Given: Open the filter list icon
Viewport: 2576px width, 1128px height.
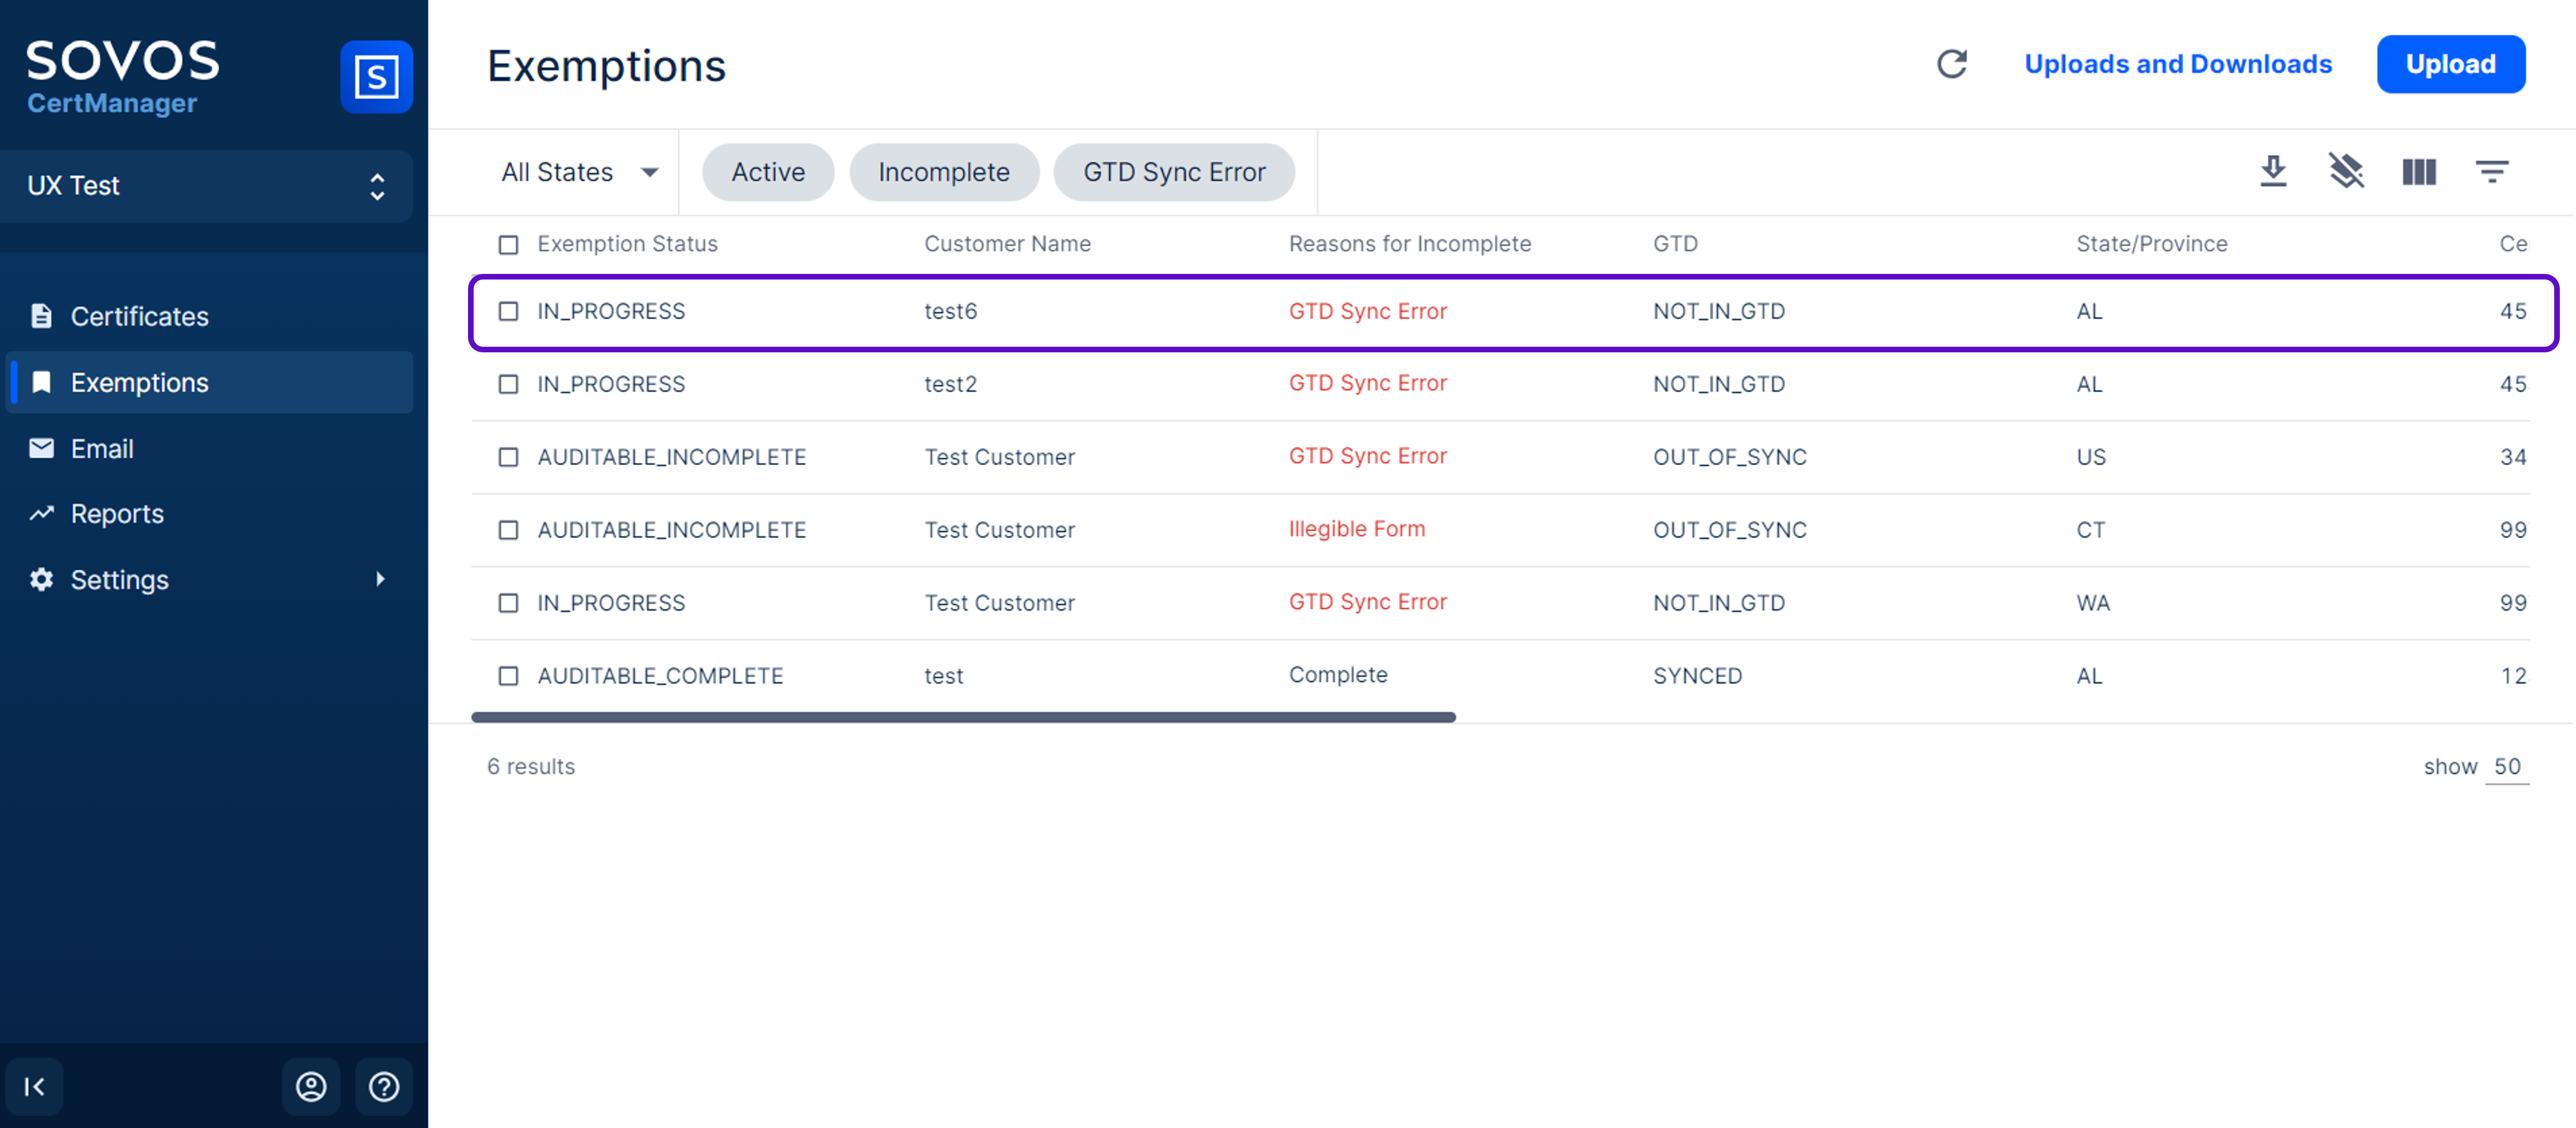Looking at the screenshot, I should (2492, 172).
